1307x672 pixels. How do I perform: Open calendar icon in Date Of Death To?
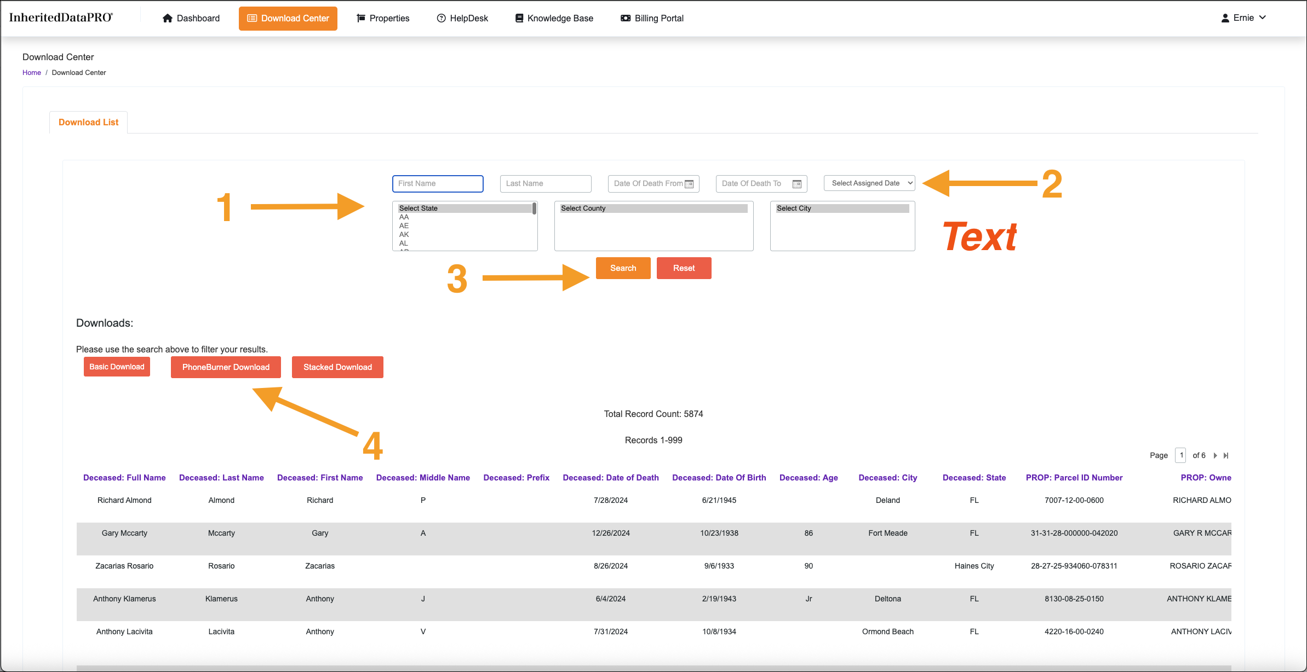pos(797,184)
